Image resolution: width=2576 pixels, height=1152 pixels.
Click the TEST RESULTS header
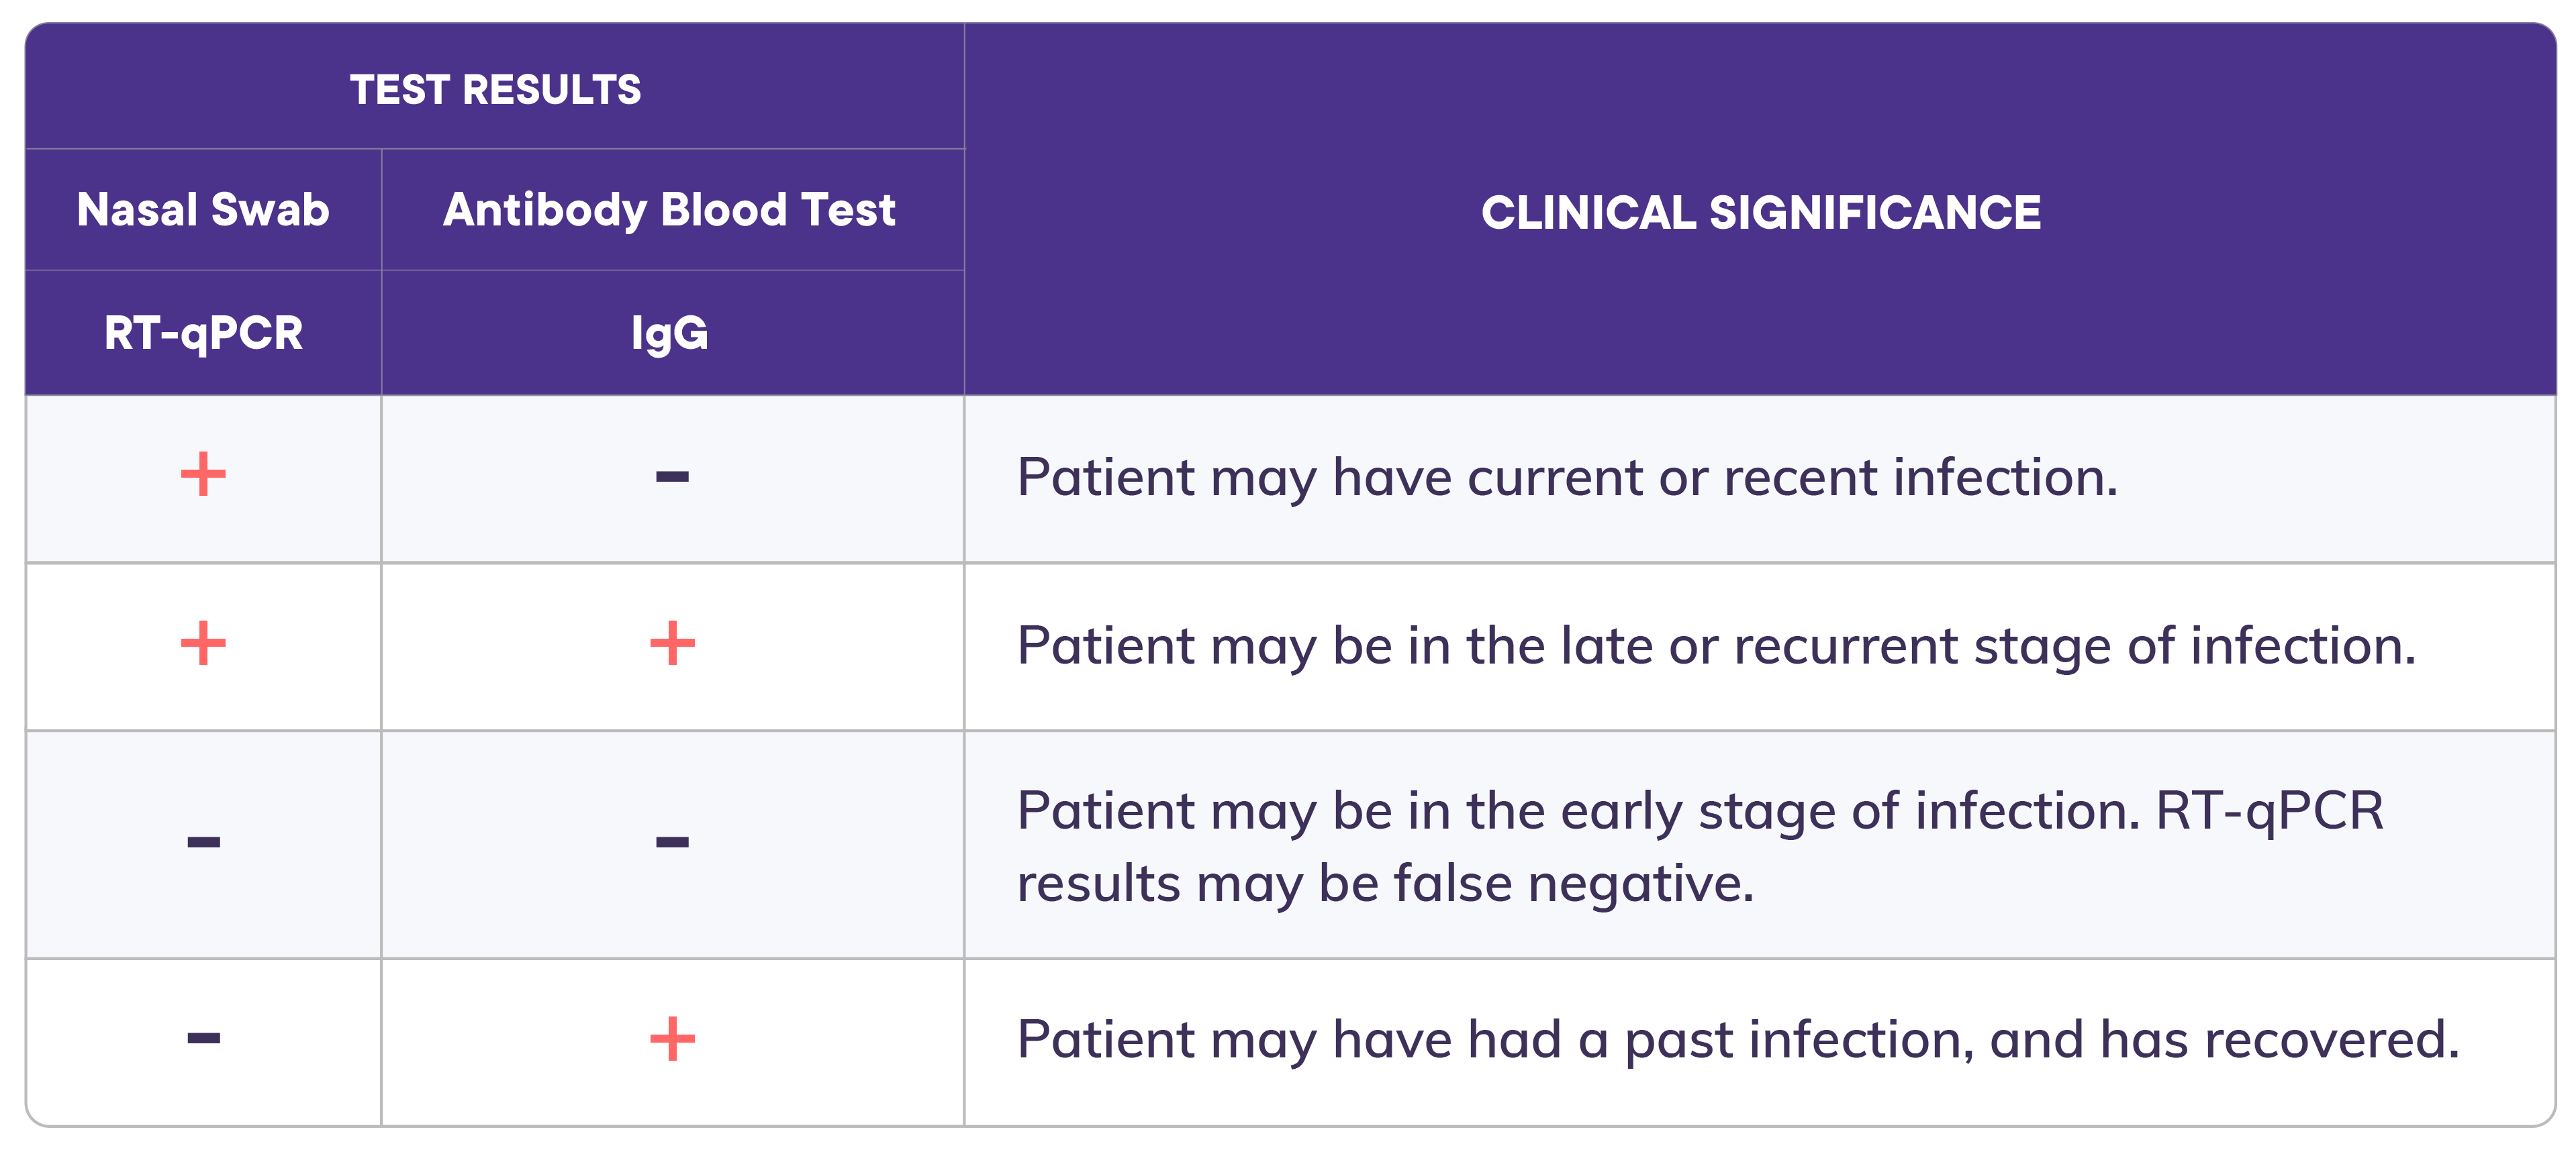click(x=495, y=90)
